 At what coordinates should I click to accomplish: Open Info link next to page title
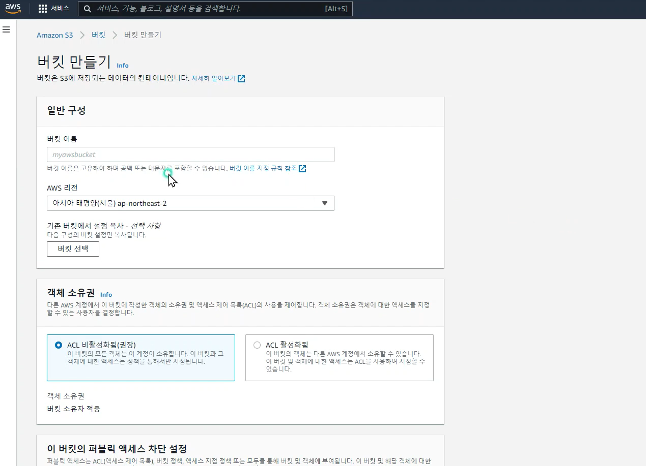[123, 66]
